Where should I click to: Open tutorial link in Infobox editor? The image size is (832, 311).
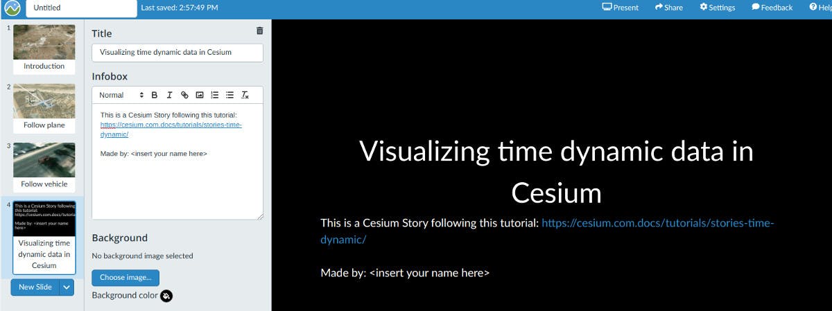[x=171, y=130]
